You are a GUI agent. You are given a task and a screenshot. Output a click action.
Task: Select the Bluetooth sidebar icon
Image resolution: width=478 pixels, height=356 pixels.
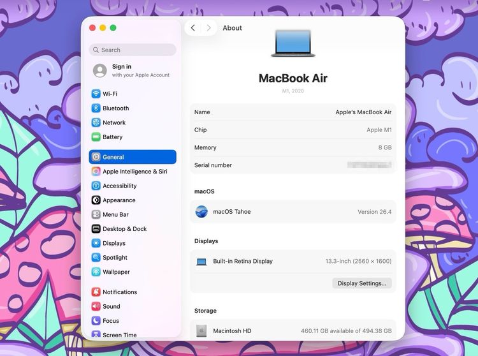point(96,108)
